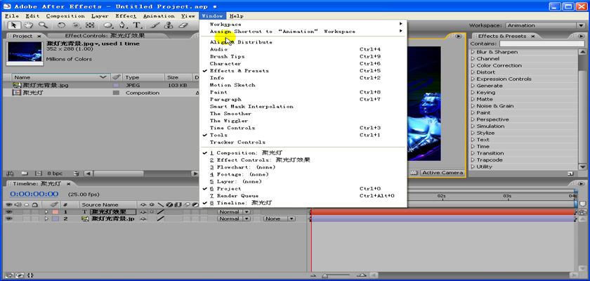Select the Hand tool
Screen dimensions: 590x281
[28, 25]
